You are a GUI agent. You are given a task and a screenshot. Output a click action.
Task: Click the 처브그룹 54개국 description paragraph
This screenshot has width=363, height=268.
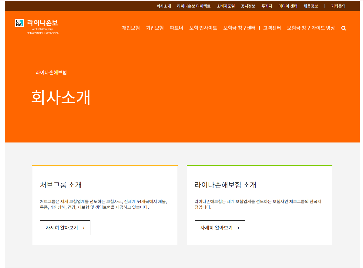103,204
